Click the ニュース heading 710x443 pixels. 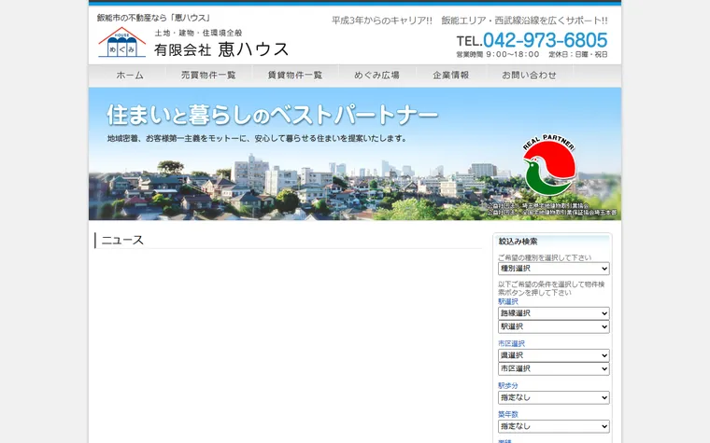tap(122, 240)
